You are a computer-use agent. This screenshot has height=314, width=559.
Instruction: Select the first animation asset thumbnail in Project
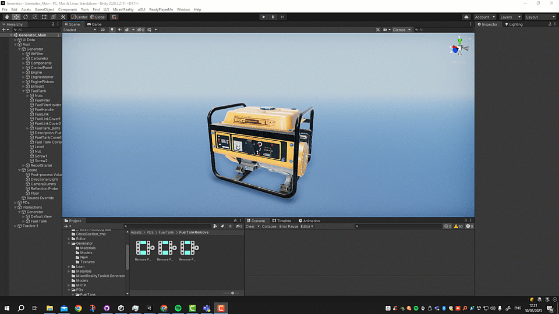pyautogui.click(x=143, y=248)
